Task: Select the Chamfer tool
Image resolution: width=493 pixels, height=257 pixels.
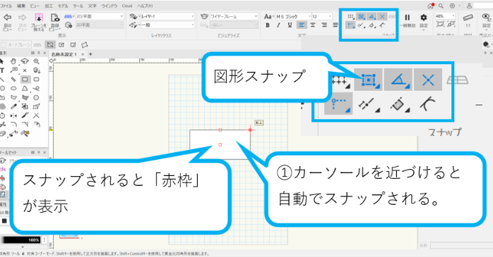Action: click(25, 125)
